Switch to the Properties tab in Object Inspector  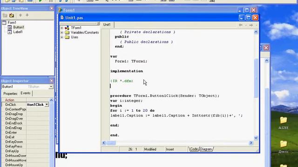pos(10,94)
